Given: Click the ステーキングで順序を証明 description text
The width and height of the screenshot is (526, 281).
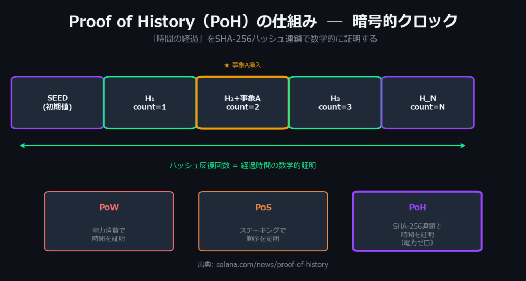Looking at the screenshot, I should tap(263, 234).
